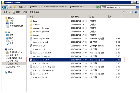Click the search pentaho-server input field
This screenshot has width=140, height=93.
pyautogui.click(x=118, y=7)
